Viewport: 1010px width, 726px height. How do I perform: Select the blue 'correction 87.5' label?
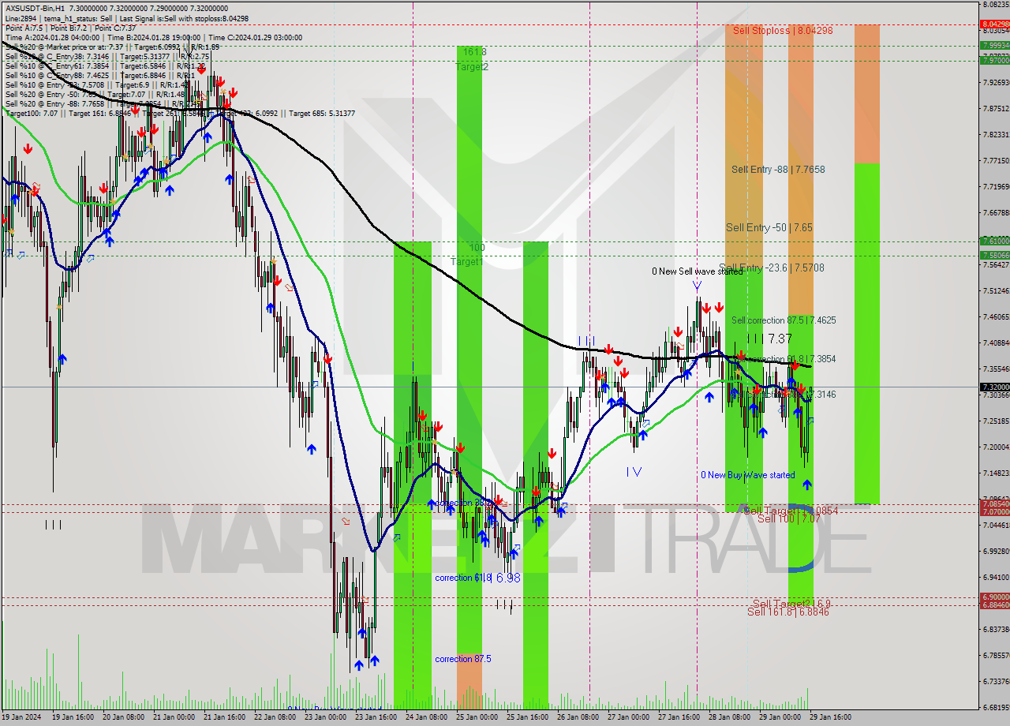(462, 658)
